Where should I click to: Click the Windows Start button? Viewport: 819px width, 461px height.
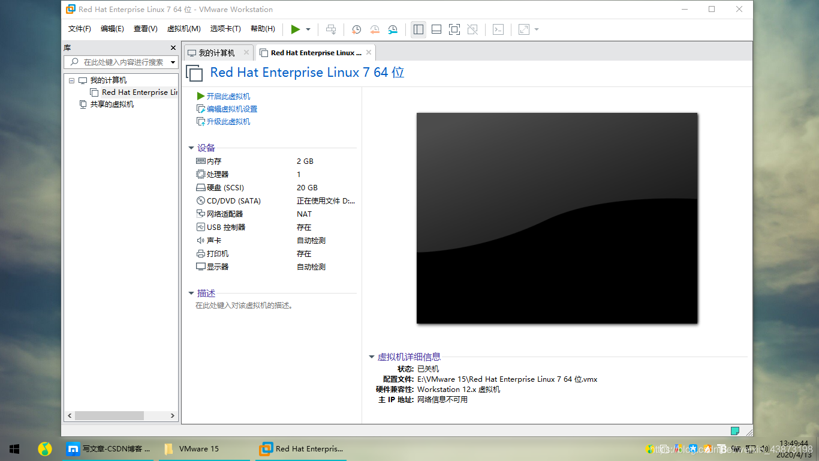14,448
